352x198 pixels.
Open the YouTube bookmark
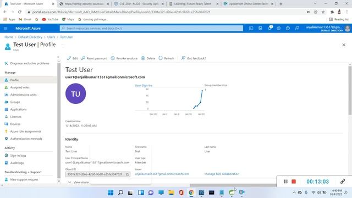(50, 20)
